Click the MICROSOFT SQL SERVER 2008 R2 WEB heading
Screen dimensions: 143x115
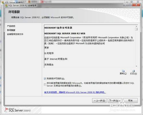point(65,33)
